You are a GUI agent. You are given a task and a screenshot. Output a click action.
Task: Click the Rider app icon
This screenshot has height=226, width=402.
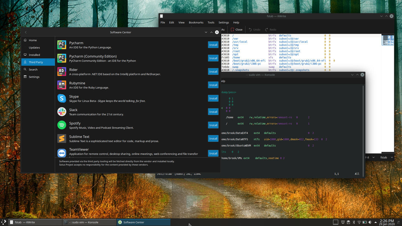pyautogui.click(x=62, y=72)
